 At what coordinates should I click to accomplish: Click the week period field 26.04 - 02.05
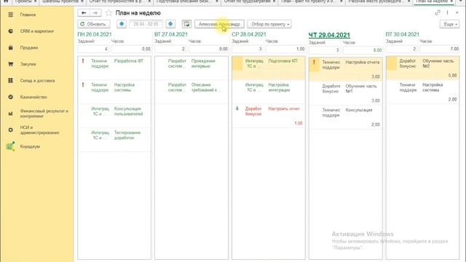[146, 24]
